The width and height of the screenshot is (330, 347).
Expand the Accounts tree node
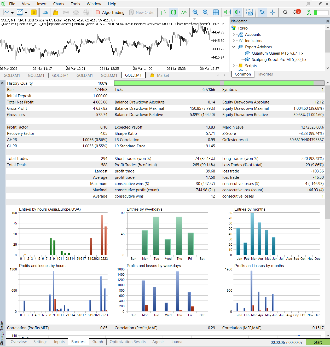pos(234,34)
